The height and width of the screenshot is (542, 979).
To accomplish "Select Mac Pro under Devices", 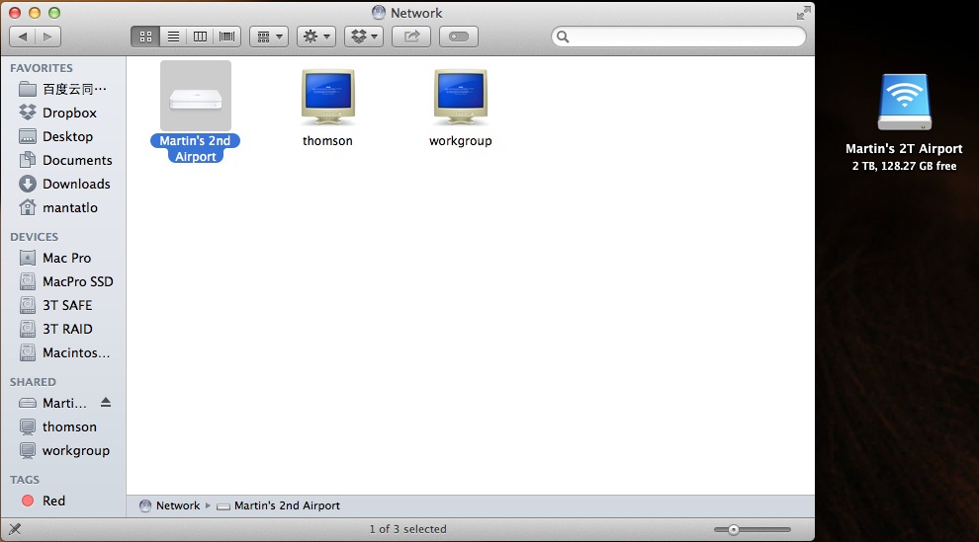I will pos(63,258).
